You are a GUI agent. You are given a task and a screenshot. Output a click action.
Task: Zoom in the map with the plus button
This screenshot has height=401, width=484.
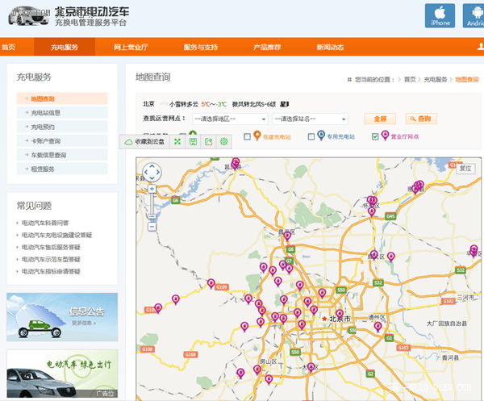pyautogui.click(x=152, y=189)
